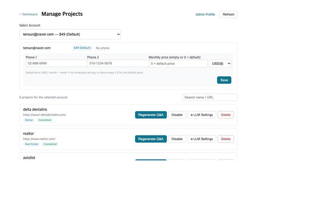Screen dimensions: 325x203
Task: Click the autolist project name
Action: [x=29, y=157]
